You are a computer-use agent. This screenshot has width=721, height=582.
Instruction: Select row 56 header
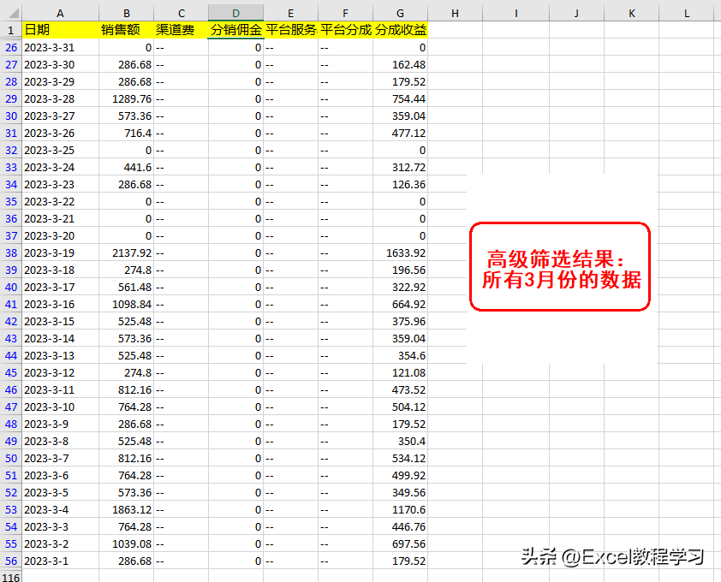[x=11, y=561]
